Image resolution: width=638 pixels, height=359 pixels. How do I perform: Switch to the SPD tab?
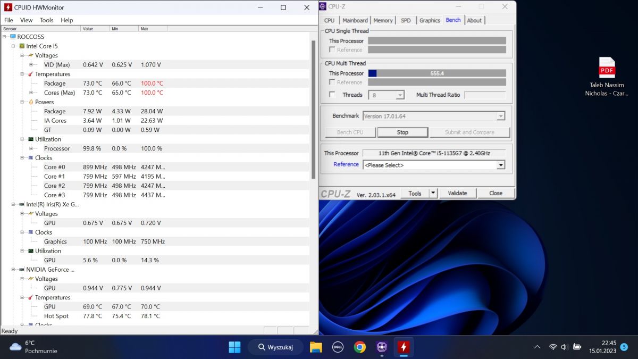coord(406,21)
